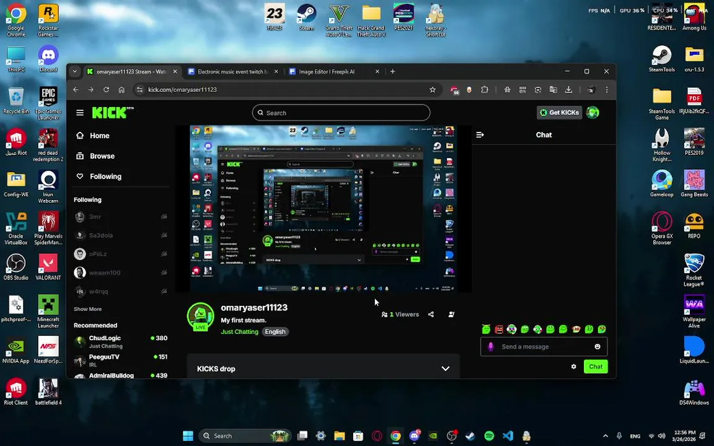Open Discord desktop shortcut

click(x=48, y=59)
